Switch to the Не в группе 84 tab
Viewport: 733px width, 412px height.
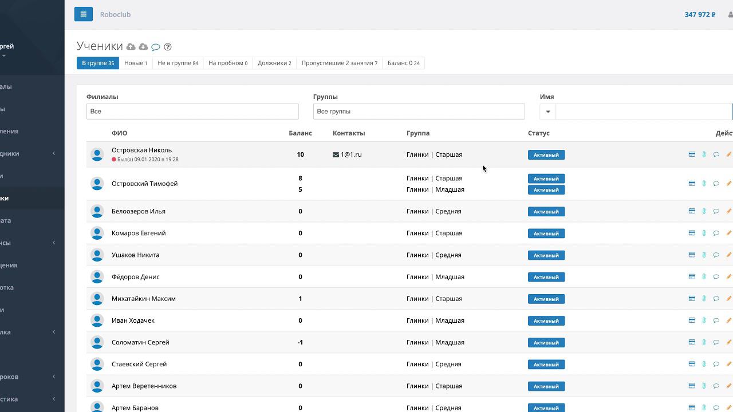[178, 63]
